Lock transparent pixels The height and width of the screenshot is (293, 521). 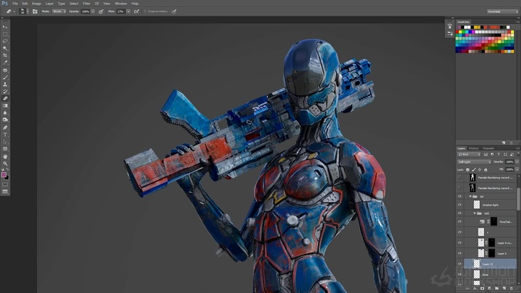[468, 169]
